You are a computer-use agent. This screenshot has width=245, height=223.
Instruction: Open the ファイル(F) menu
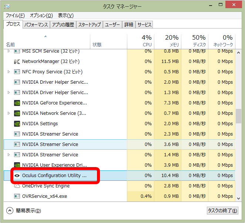(15, 16)
